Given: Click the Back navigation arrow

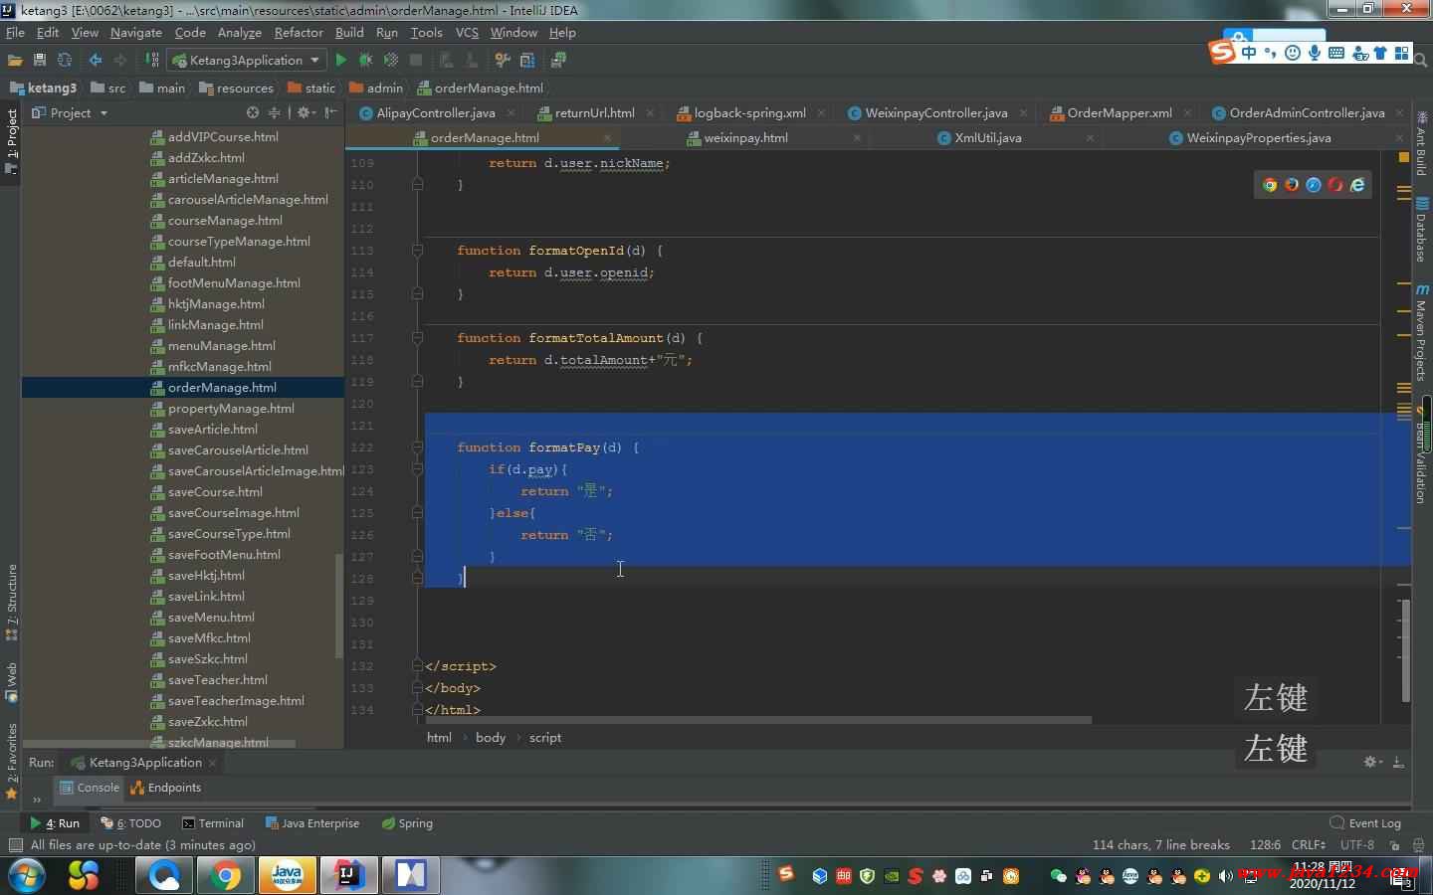Looking at the screenshot, I should point(96,60).
